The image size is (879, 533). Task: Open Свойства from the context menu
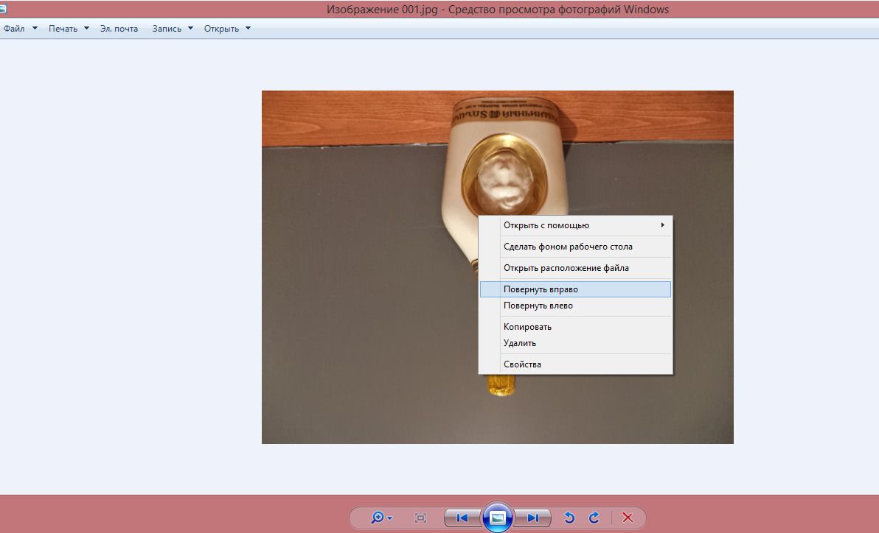[522, 364]
